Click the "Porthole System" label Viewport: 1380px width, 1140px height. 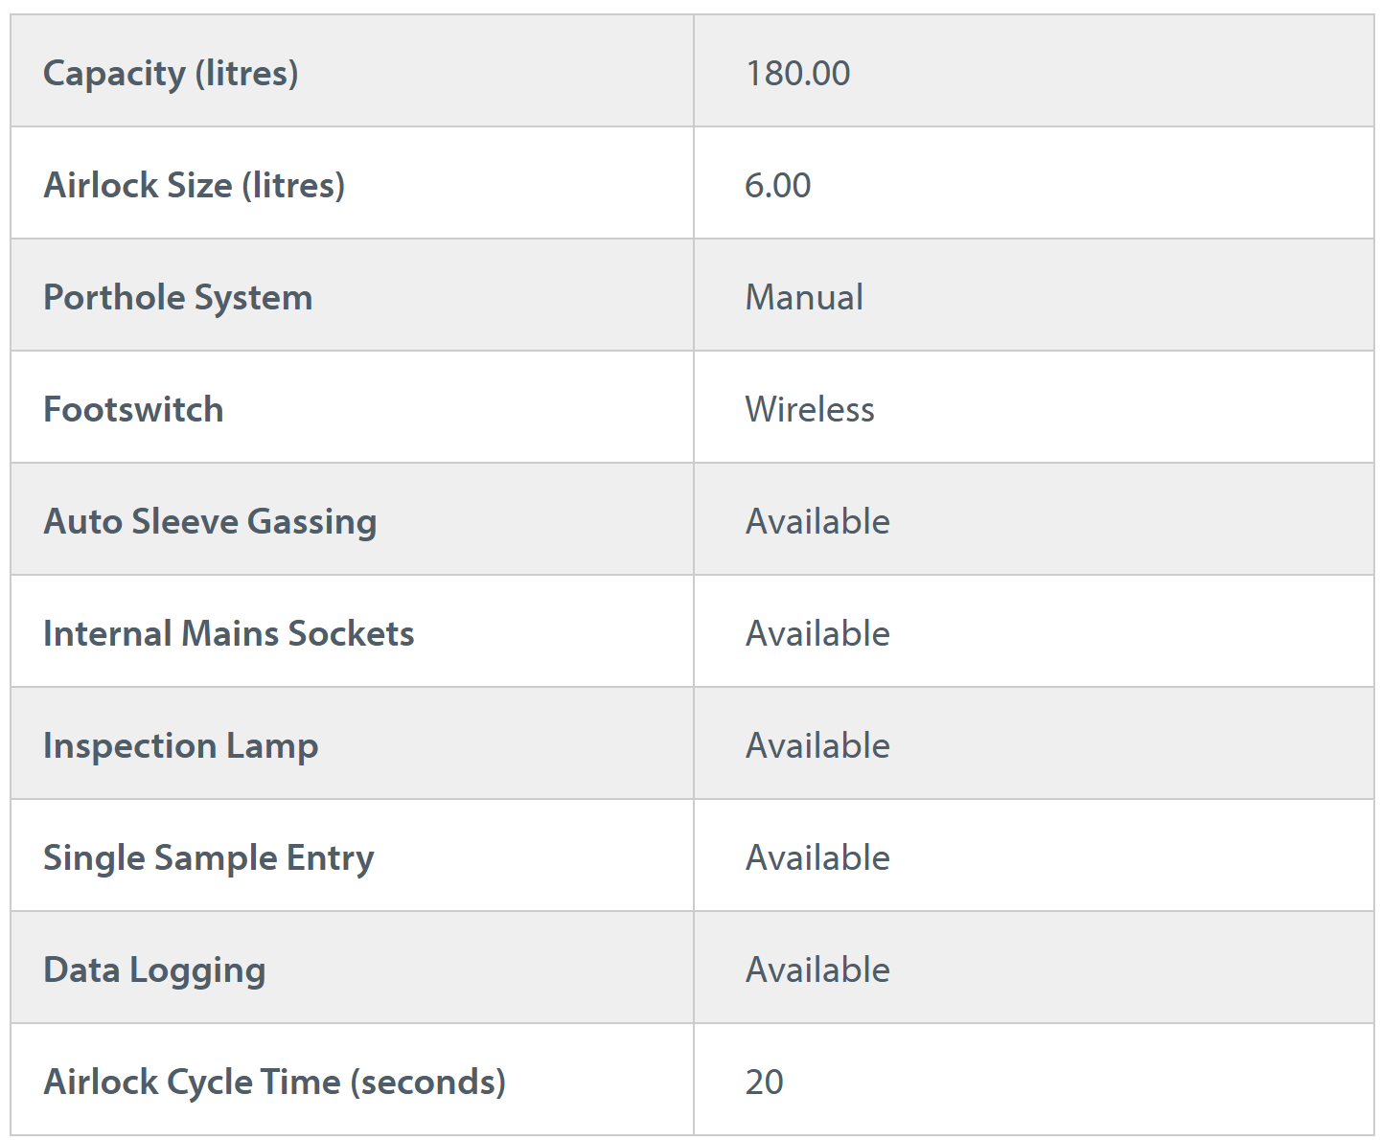click(x=178, y=297)
